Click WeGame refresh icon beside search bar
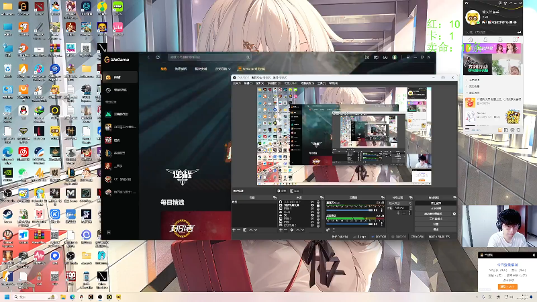The height and width of the screenshot is (302, 537). coord(158,57)
